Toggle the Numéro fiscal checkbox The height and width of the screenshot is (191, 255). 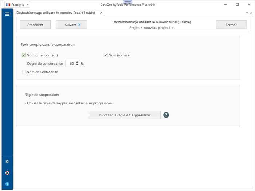106,55
